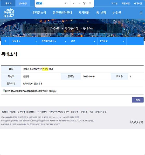The height and width of the screenshot is (155, 145).
Task: Expand the 자치회관 새소식 dropdown
Action: tap(53, 41)
